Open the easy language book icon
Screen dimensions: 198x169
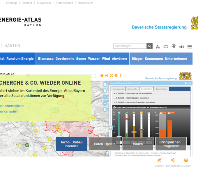pyautogui.click(x=166, y=47)
